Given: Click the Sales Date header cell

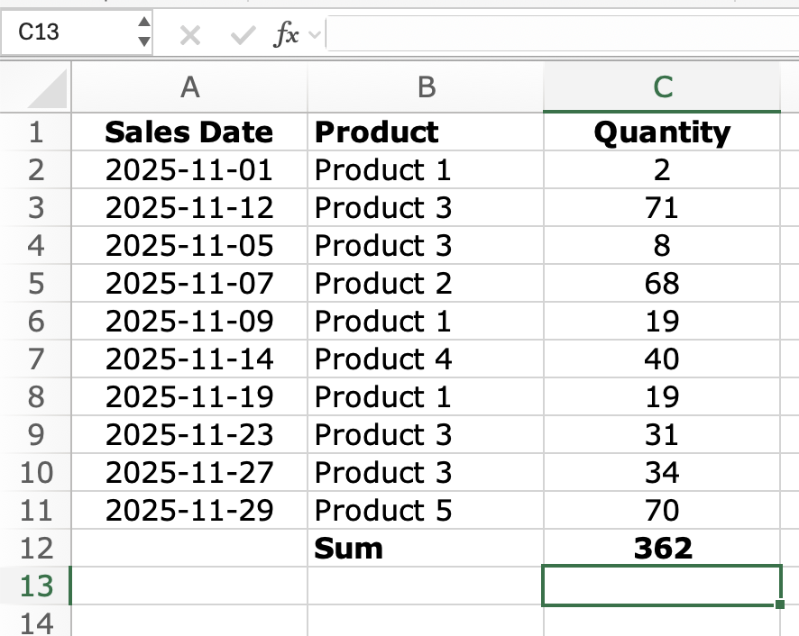Looking at the screenshot, I should pos(189,132).
